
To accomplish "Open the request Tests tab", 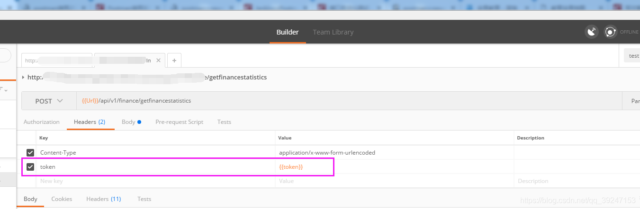I will point(224,122).
